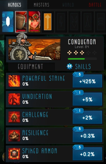Open the orange sword banner slot
This screenshot has width=106, height=164.
click(48, 22)
